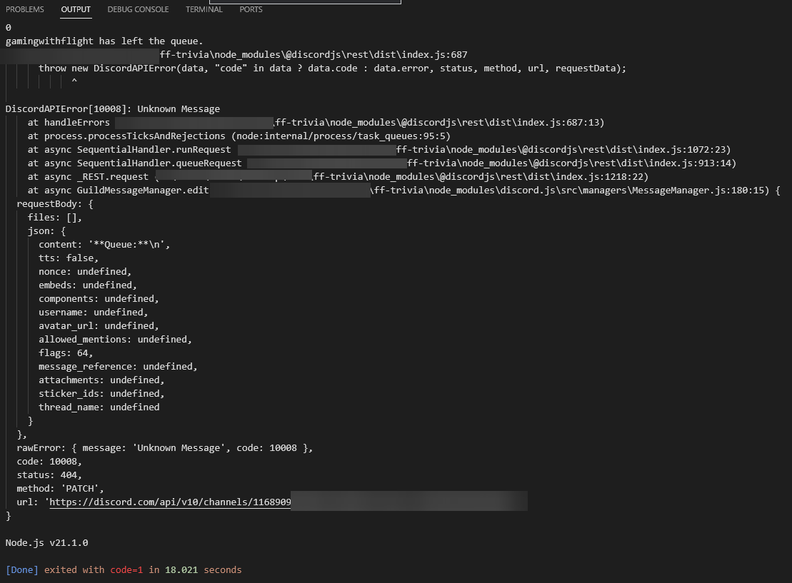Click the Node.js v21.1.0 line
792x583 pixels.
(x=47, y=542)
